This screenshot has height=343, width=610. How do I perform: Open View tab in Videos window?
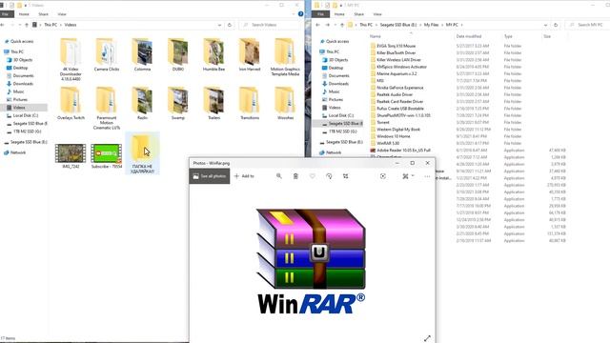pos(62,14)
